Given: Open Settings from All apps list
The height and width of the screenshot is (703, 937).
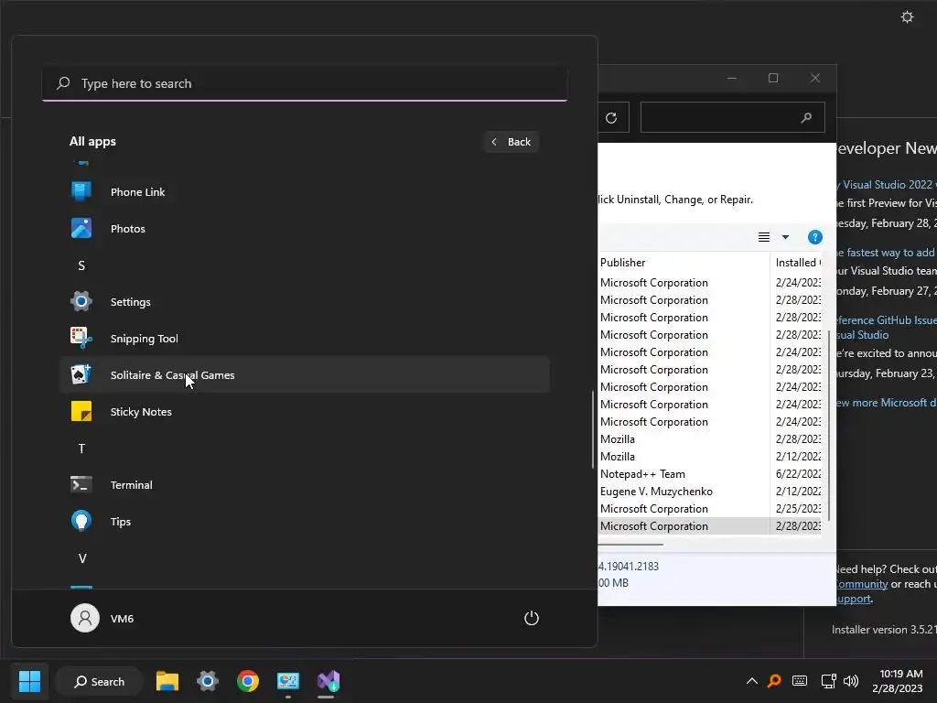Looking at the screenshot, I should coord(305,302).
